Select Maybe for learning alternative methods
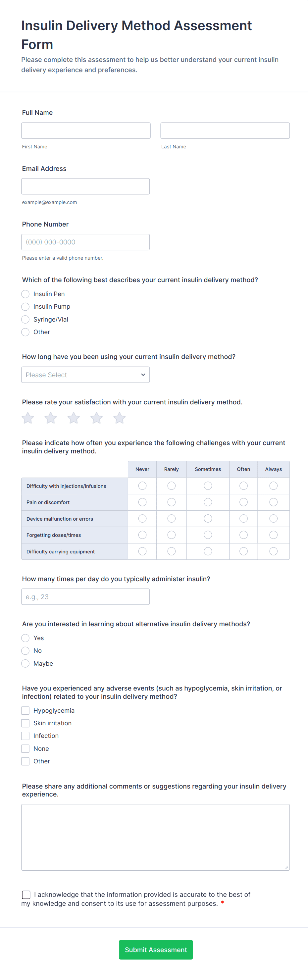The image size is (308, 976). pos(26,663)
